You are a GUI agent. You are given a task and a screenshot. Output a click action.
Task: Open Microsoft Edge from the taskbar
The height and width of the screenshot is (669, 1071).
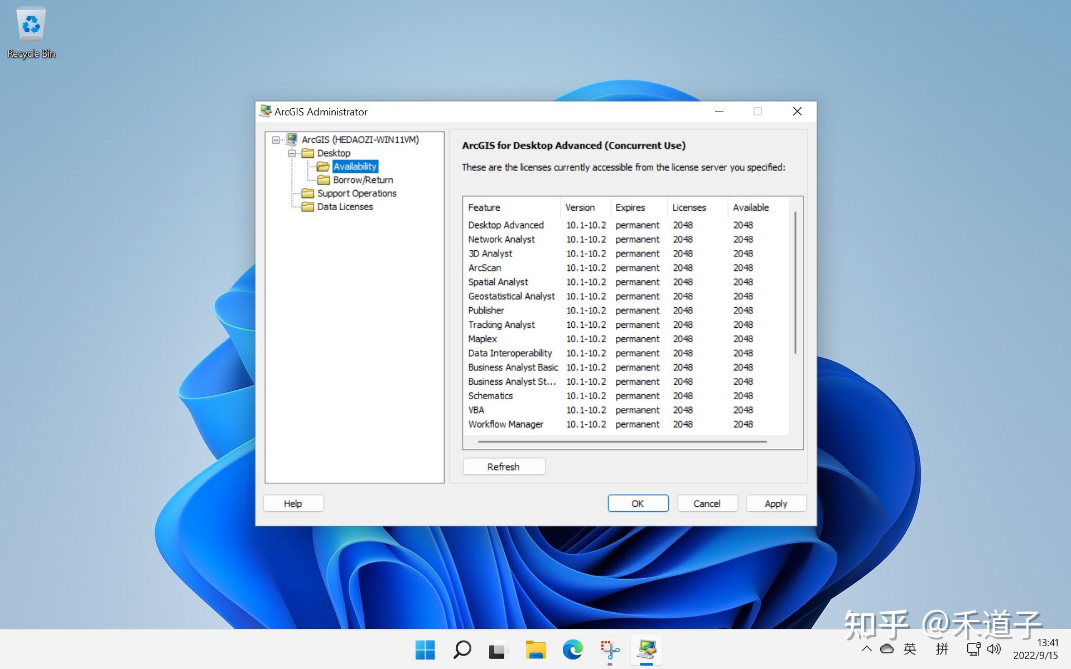[x=572, y=649]
